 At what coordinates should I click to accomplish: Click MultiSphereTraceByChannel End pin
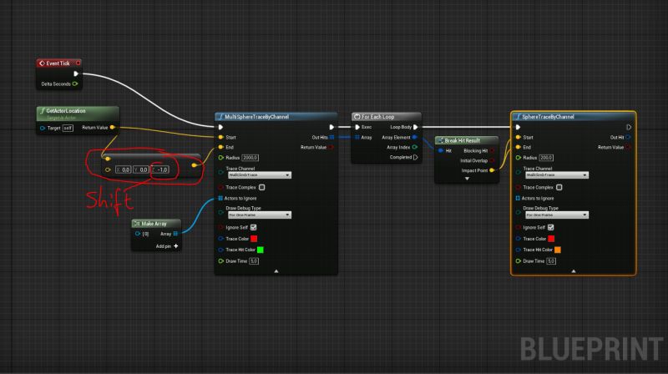(x=220, y=147)
